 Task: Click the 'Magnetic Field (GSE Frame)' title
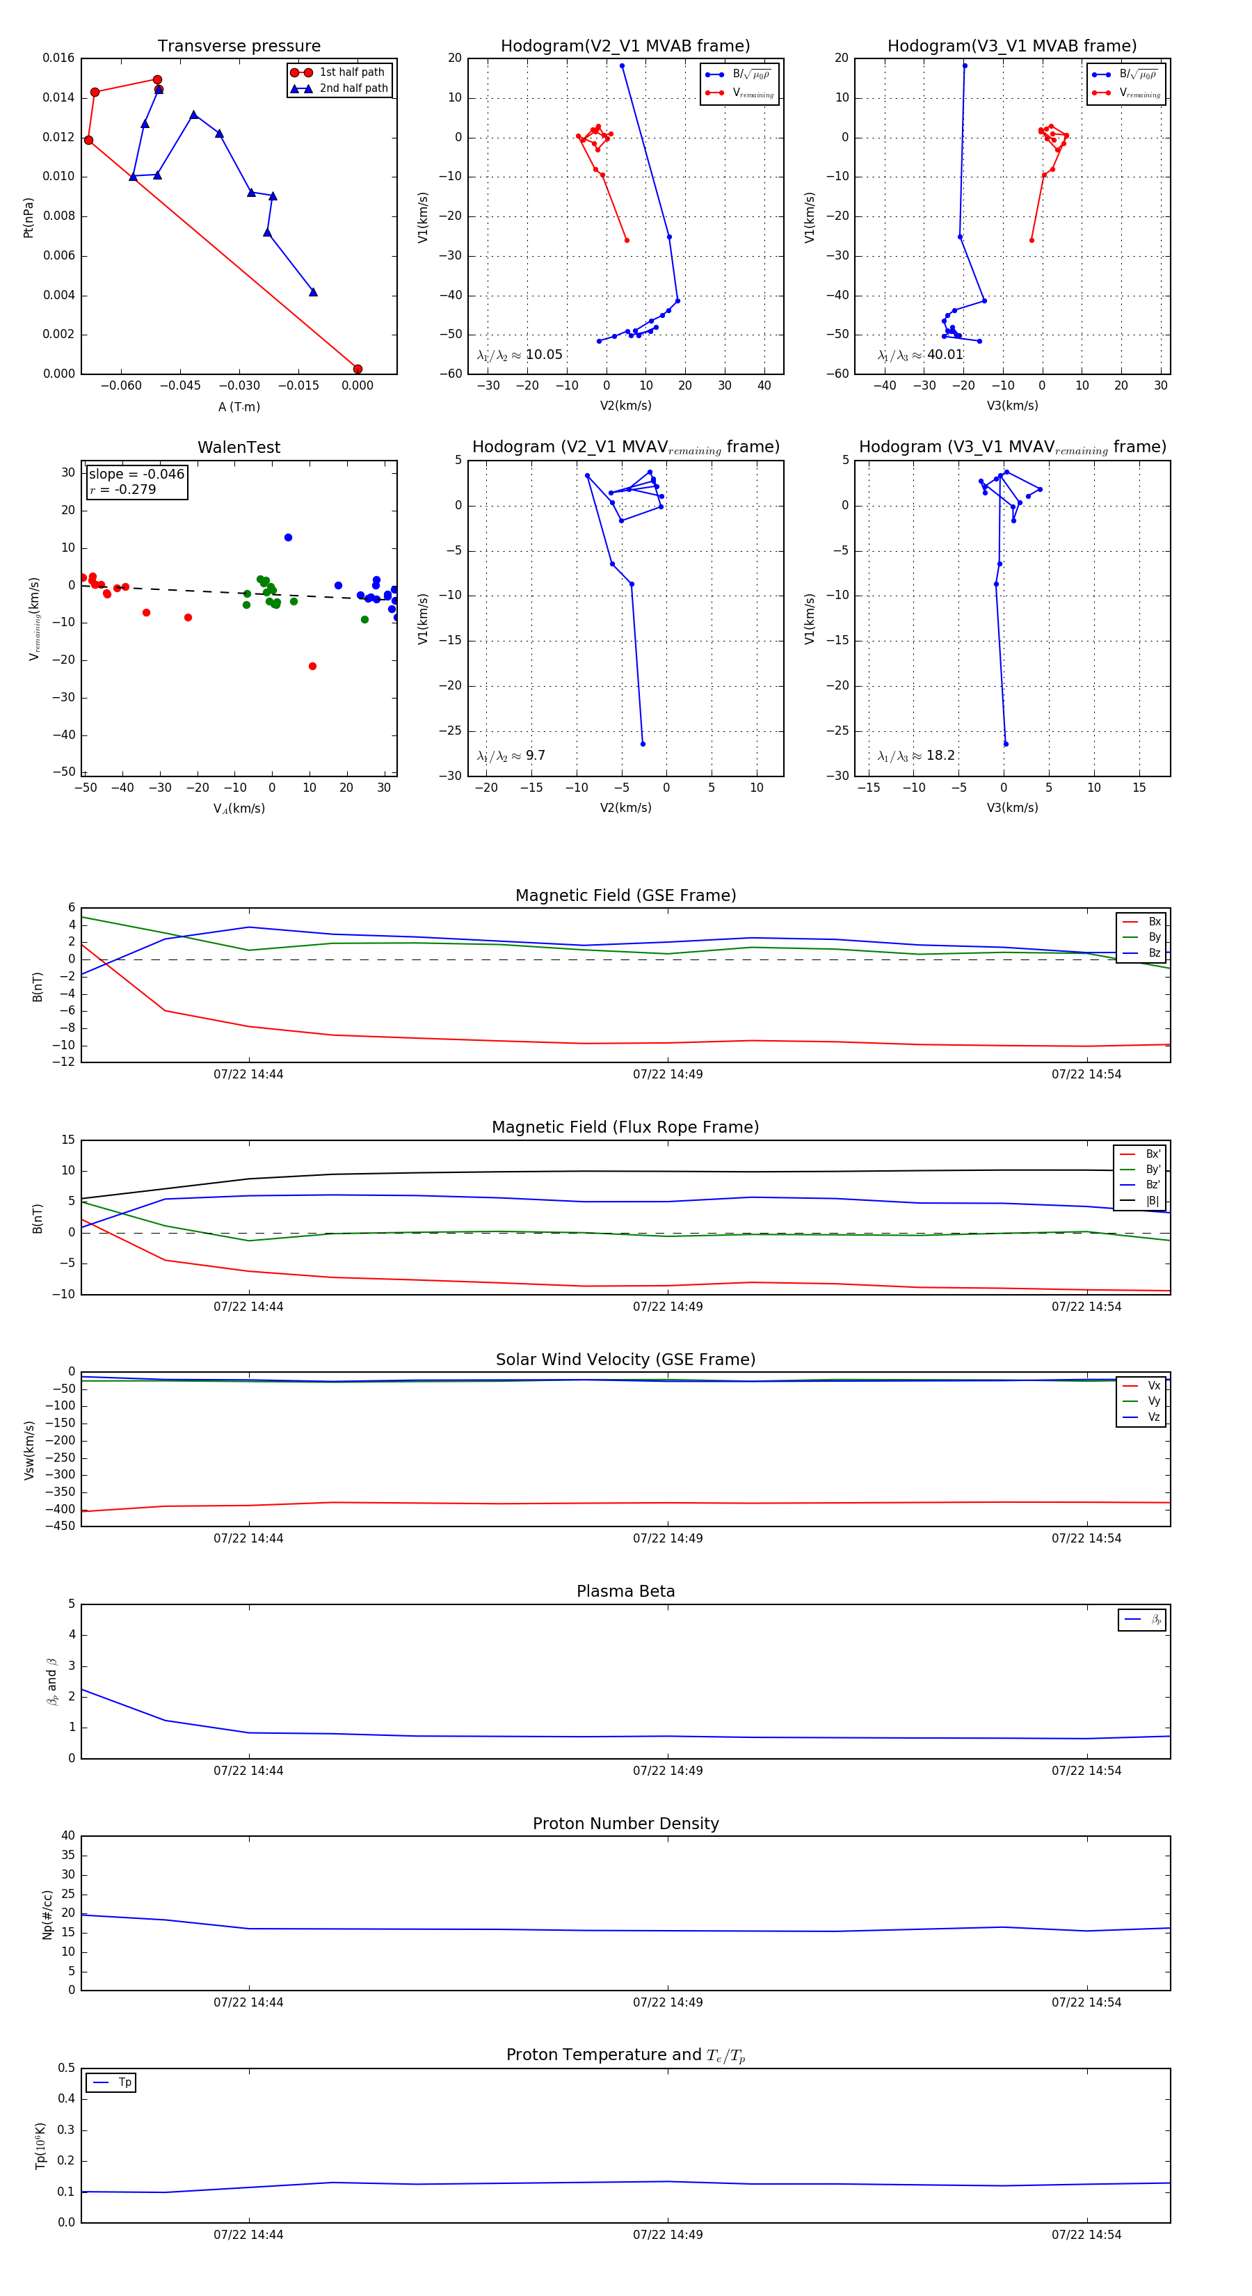point(625,895)
